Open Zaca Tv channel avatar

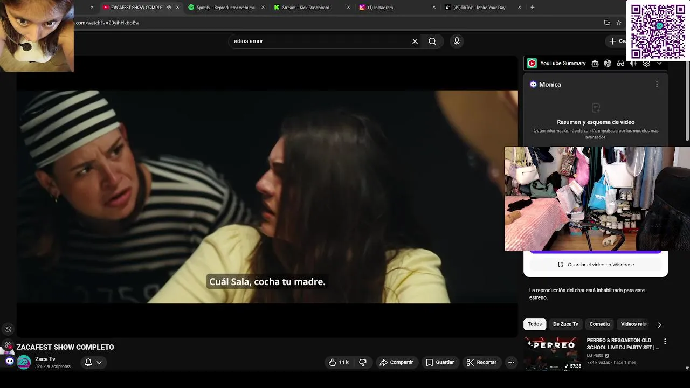coord(24,362)
